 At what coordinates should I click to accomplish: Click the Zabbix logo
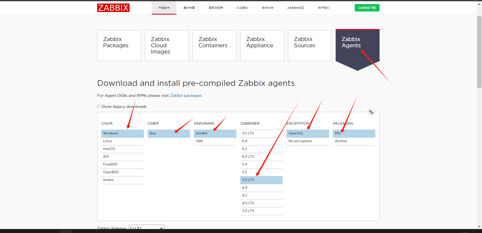[x=113, y=8]
